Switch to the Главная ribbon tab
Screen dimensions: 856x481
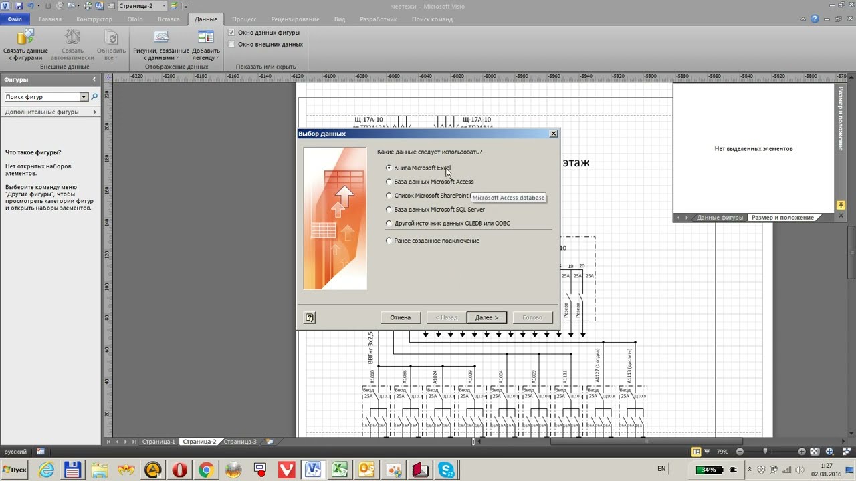click(x=50, y=19)
